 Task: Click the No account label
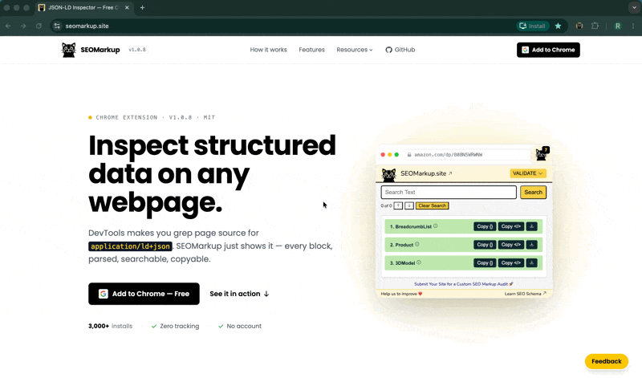pyautogui.click(x=240, y=326)
